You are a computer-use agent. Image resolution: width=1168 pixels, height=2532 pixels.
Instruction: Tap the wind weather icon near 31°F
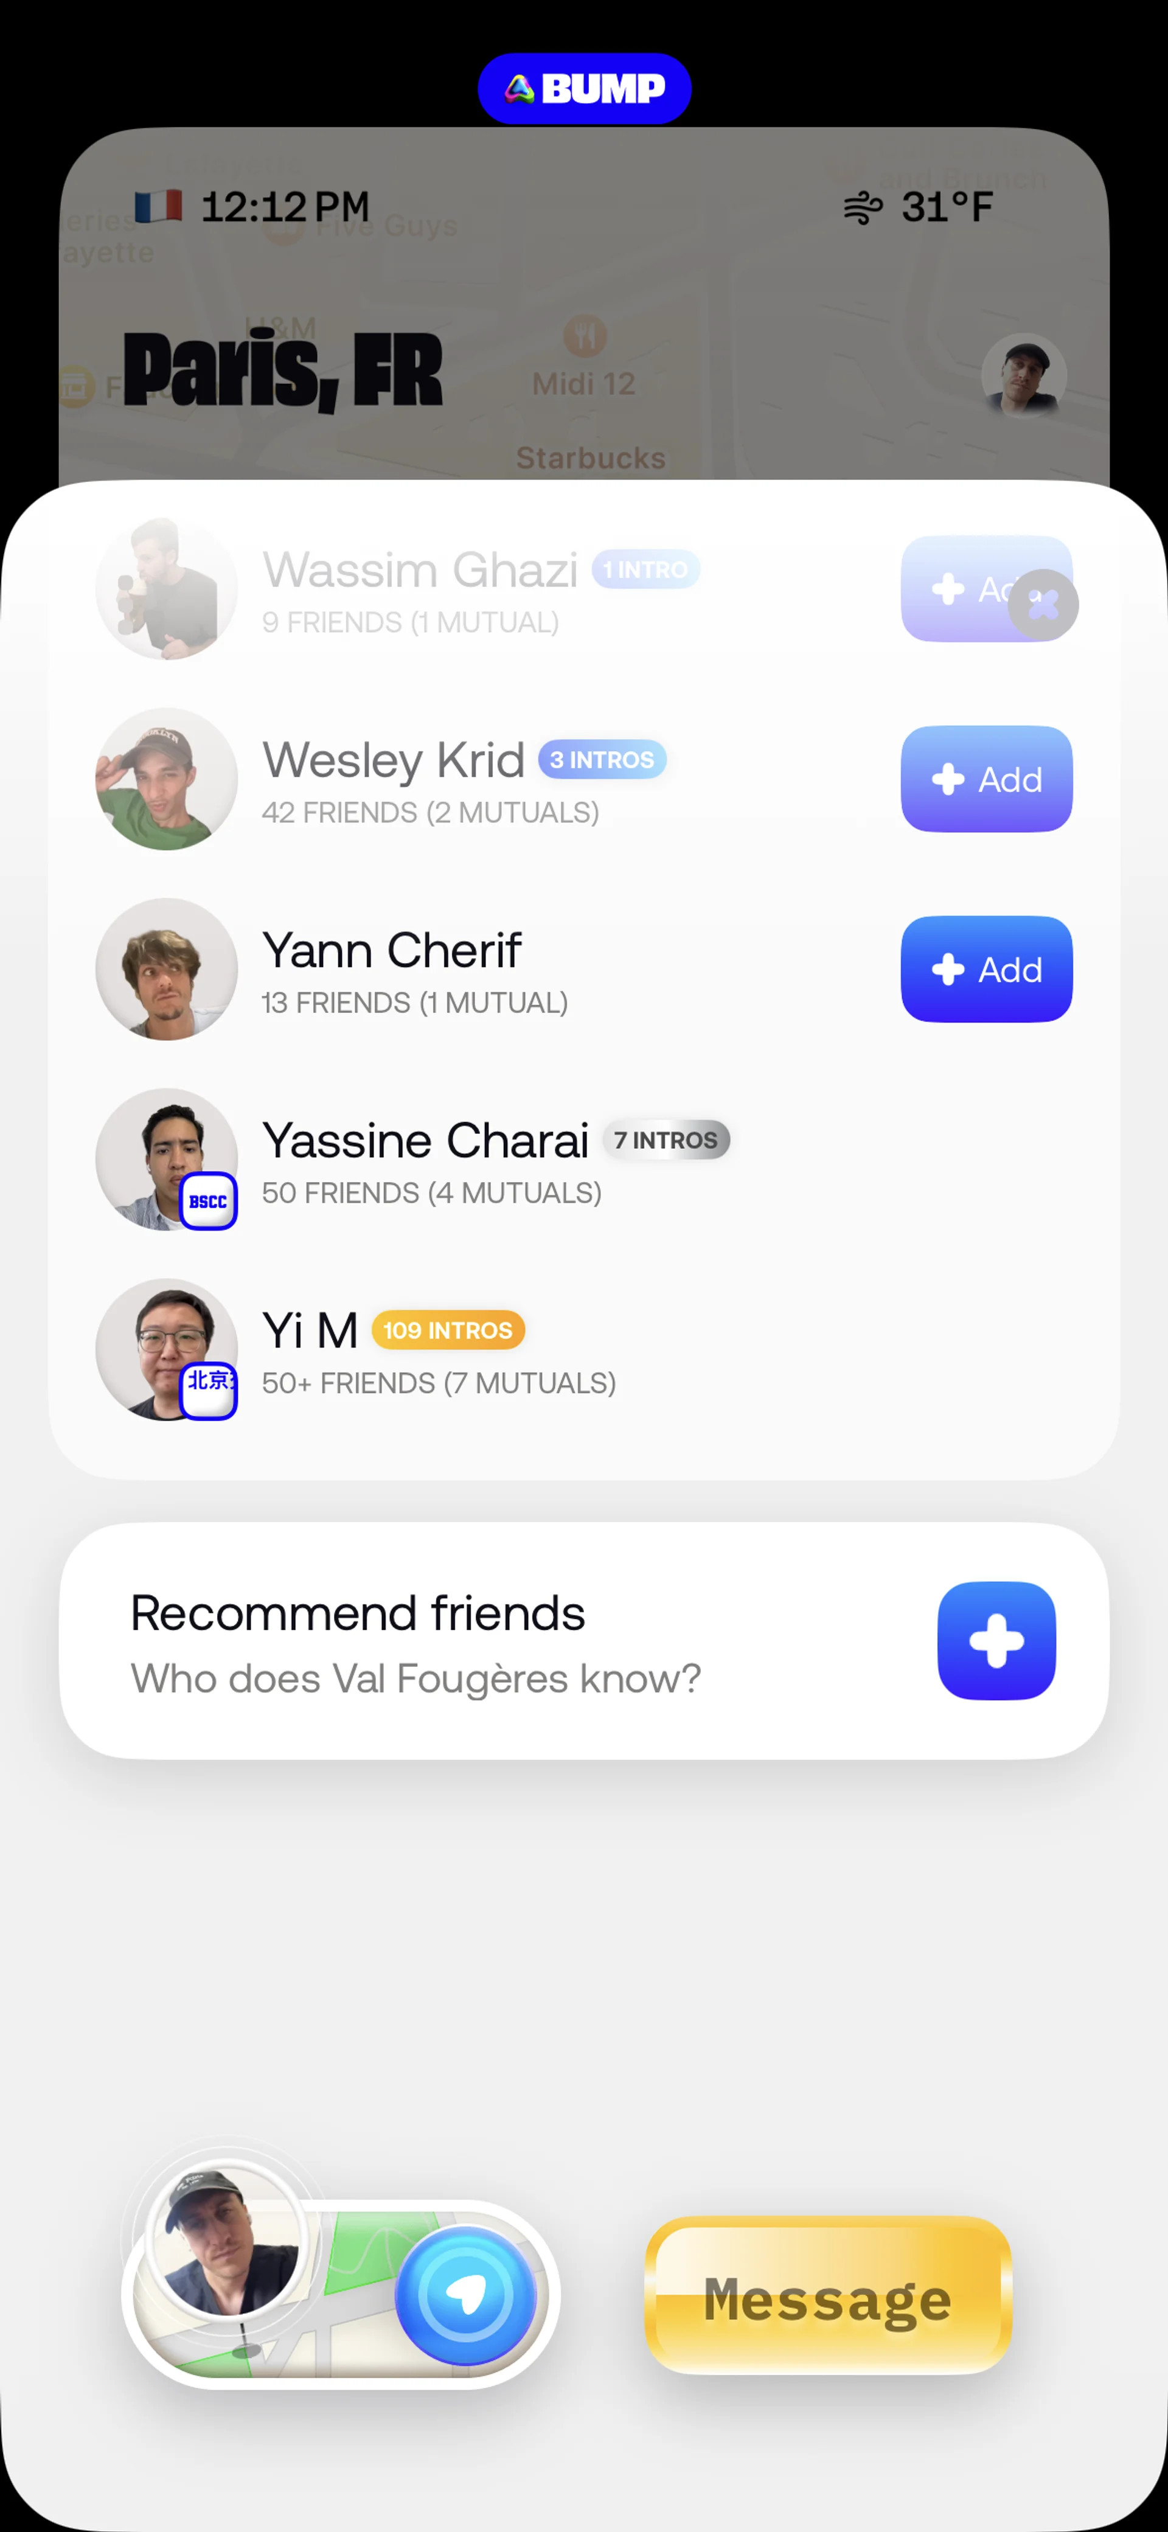[x=862, y=207]
